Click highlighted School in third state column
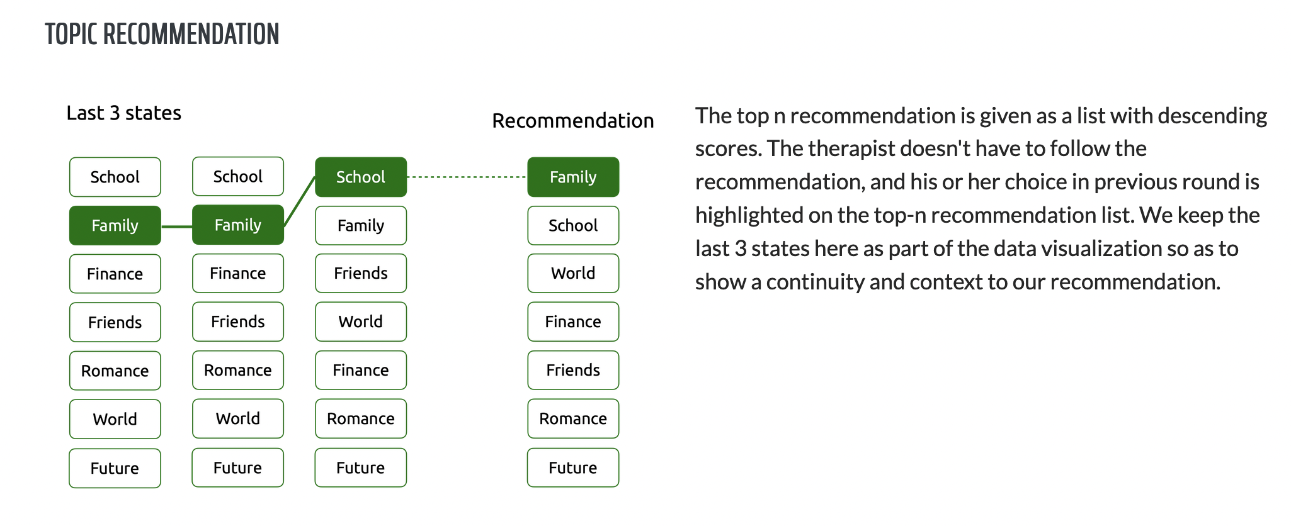 tap(361, 177)
